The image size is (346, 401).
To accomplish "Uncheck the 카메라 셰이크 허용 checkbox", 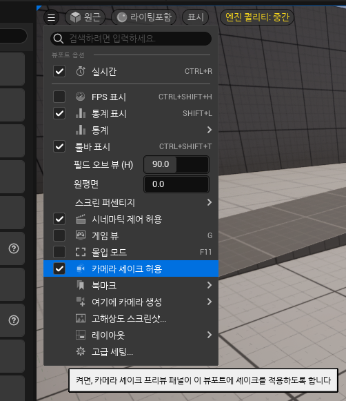I will click(59, 268).
